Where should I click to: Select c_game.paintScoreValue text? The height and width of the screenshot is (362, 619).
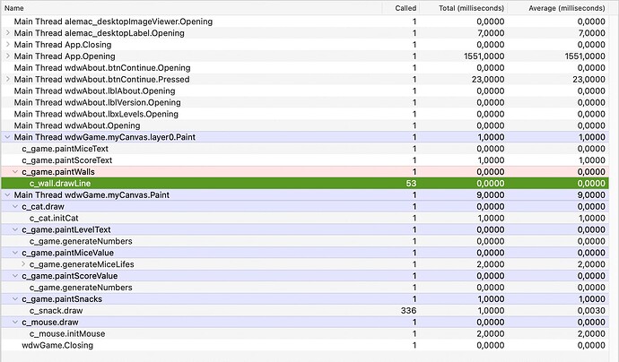point(70,276)
